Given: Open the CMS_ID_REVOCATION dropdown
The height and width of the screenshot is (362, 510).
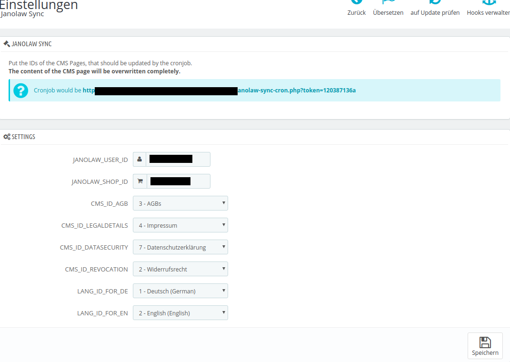Looking at the screenshot, I should 180,269.
